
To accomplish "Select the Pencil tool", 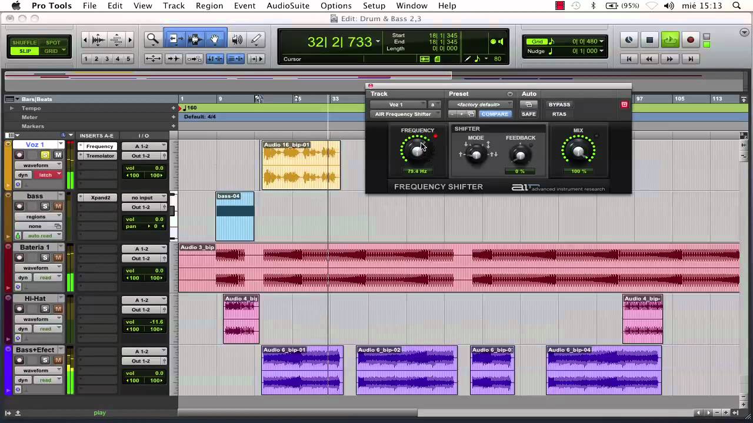I will pyautogui.click(x=256, y=39).
